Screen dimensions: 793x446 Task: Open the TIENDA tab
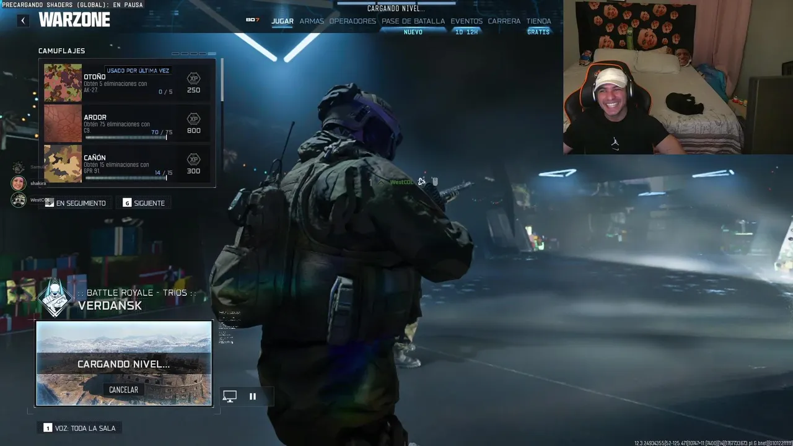tap(538, 21)
